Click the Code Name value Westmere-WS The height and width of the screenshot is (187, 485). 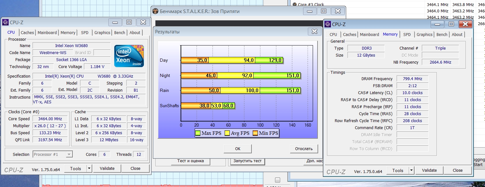[53, 53]
